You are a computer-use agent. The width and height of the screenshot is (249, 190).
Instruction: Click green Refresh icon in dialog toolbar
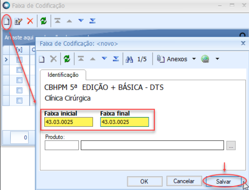(x=67, y=59)
